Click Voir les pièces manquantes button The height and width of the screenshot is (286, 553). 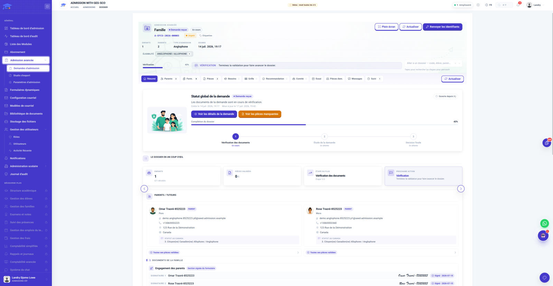tap(260, 114)
